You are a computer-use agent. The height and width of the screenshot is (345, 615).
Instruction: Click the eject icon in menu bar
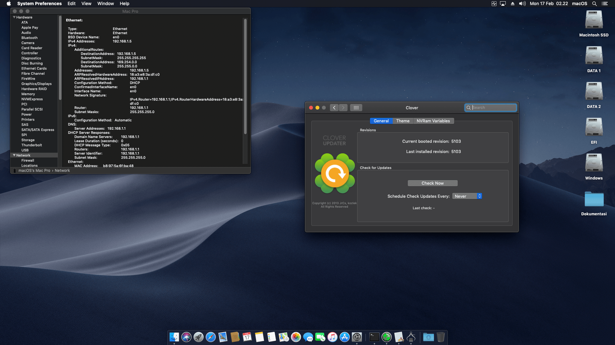[x=512, y=4]
